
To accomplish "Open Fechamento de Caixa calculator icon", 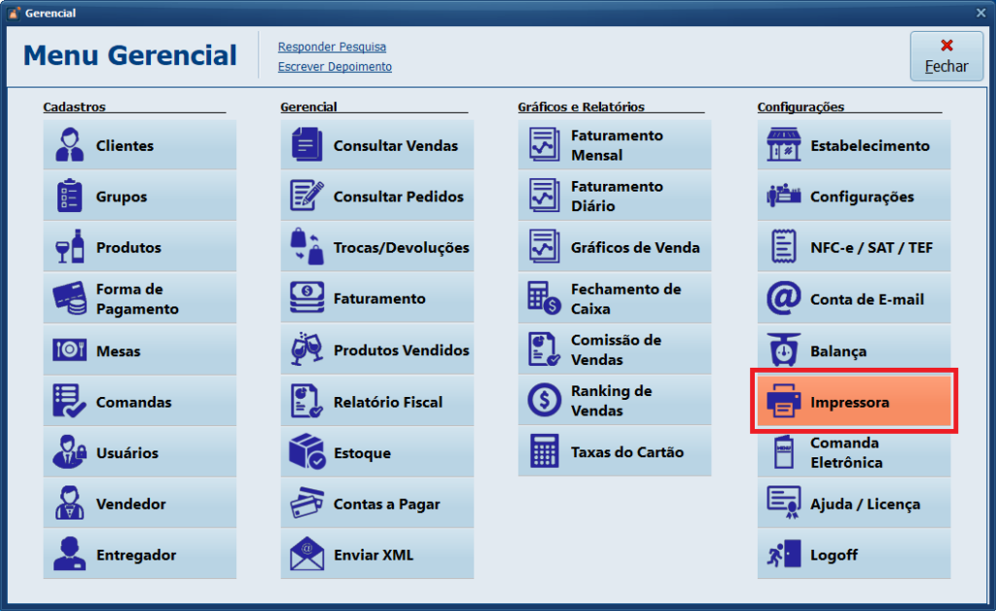I will click(545, 299).
